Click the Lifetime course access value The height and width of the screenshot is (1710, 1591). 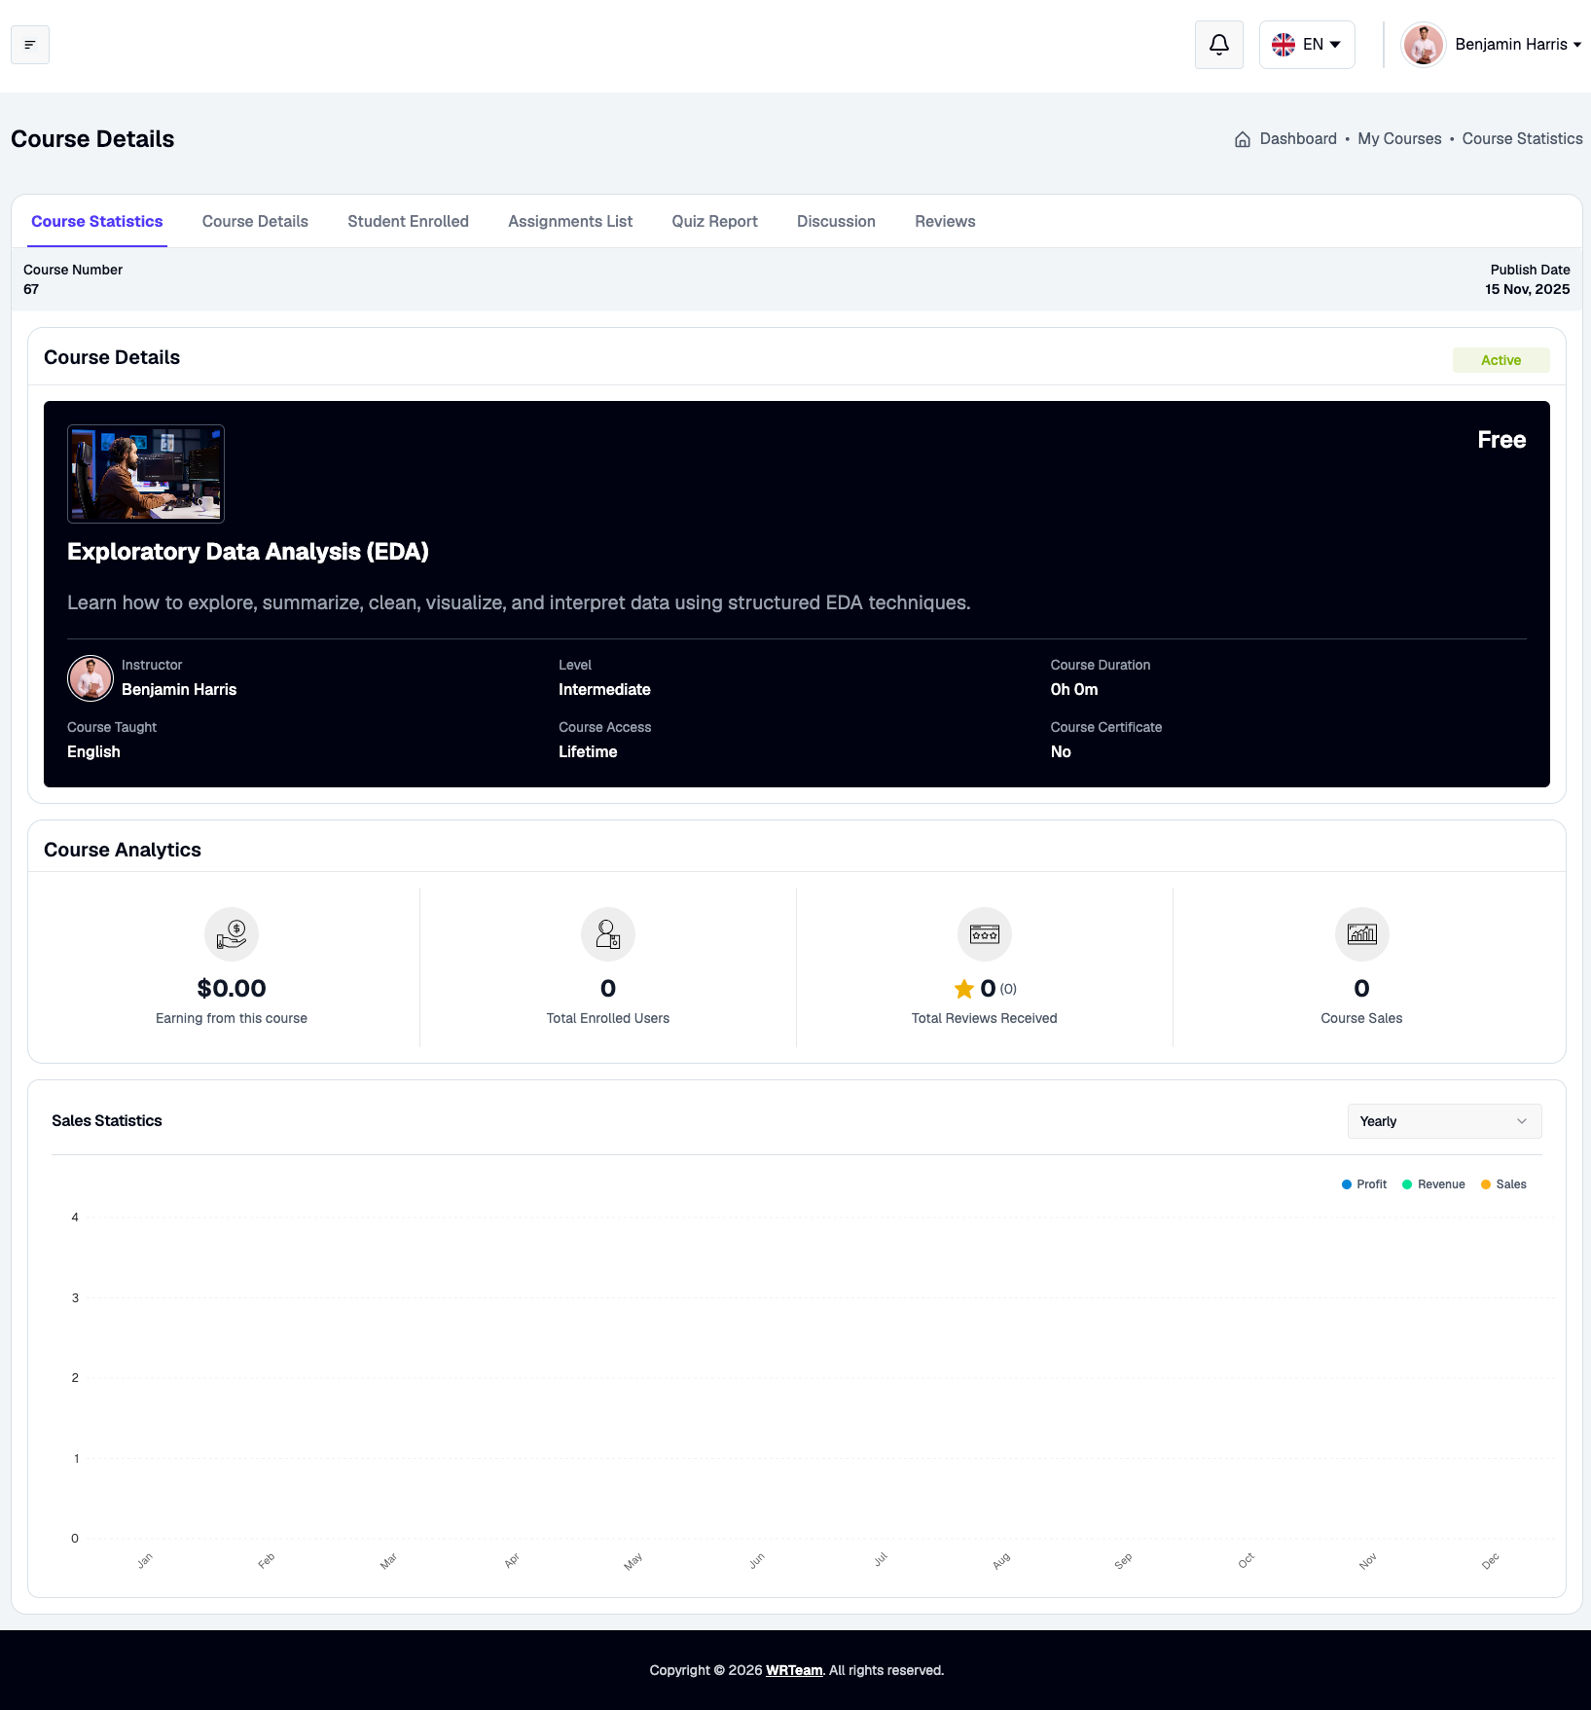[x=588, y=752]
